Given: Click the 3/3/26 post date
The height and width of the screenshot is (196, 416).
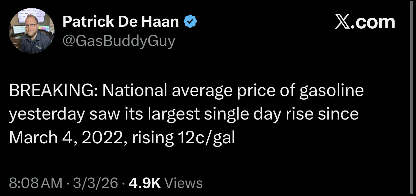Looking at the screenshot, I should 95,183.
